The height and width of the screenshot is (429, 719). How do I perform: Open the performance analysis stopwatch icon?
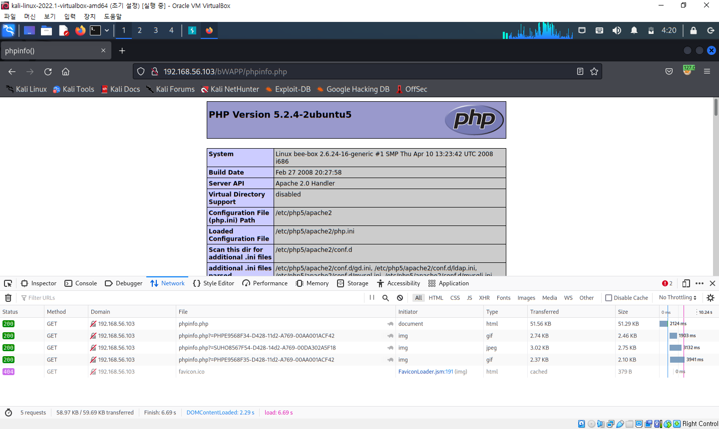tap(8, 413)
